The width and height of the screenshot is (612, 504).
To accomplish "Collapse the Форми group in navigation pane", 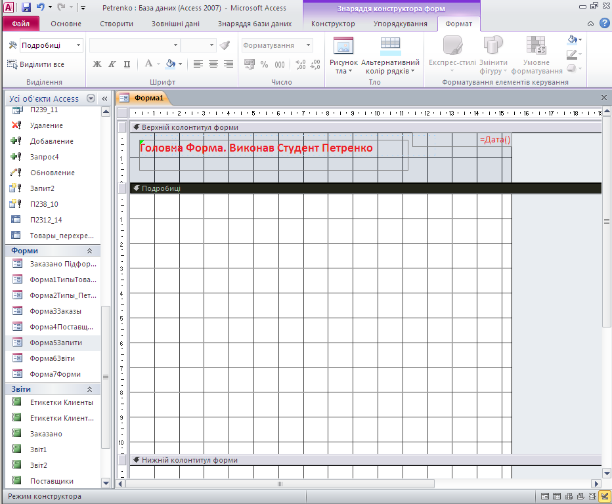I will pos(89,251).
